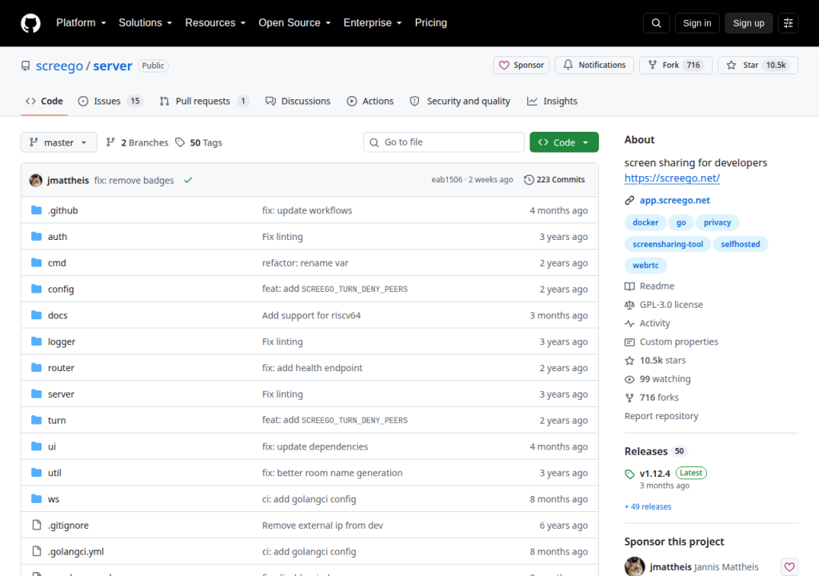The image size is (819, 576).
Task: Click the heart icon beside jmattheis sponsor
Action: 789,566
